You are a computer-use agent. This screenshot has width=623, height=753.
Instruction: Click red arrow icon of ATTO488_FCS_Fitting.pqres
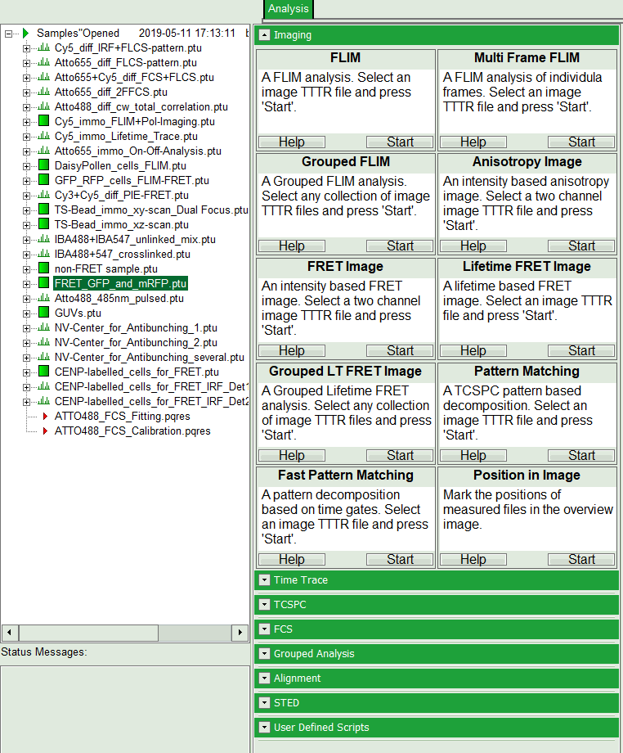pos(45,416)
